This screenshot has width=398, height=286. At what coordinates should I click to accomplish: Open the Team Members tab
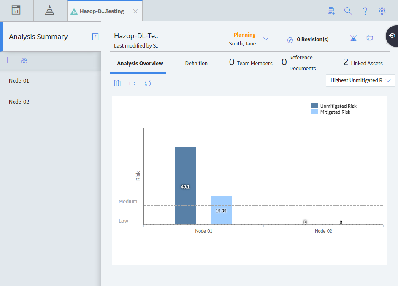tap(251, 63)
